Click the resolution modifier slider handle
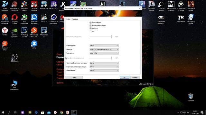This screenshot has height=115, width=206. click(x=111, y=58)
